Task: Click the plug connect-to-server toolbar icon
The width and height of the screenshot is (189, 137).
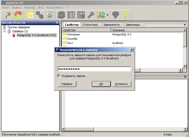Action: (x=8, y=15)
